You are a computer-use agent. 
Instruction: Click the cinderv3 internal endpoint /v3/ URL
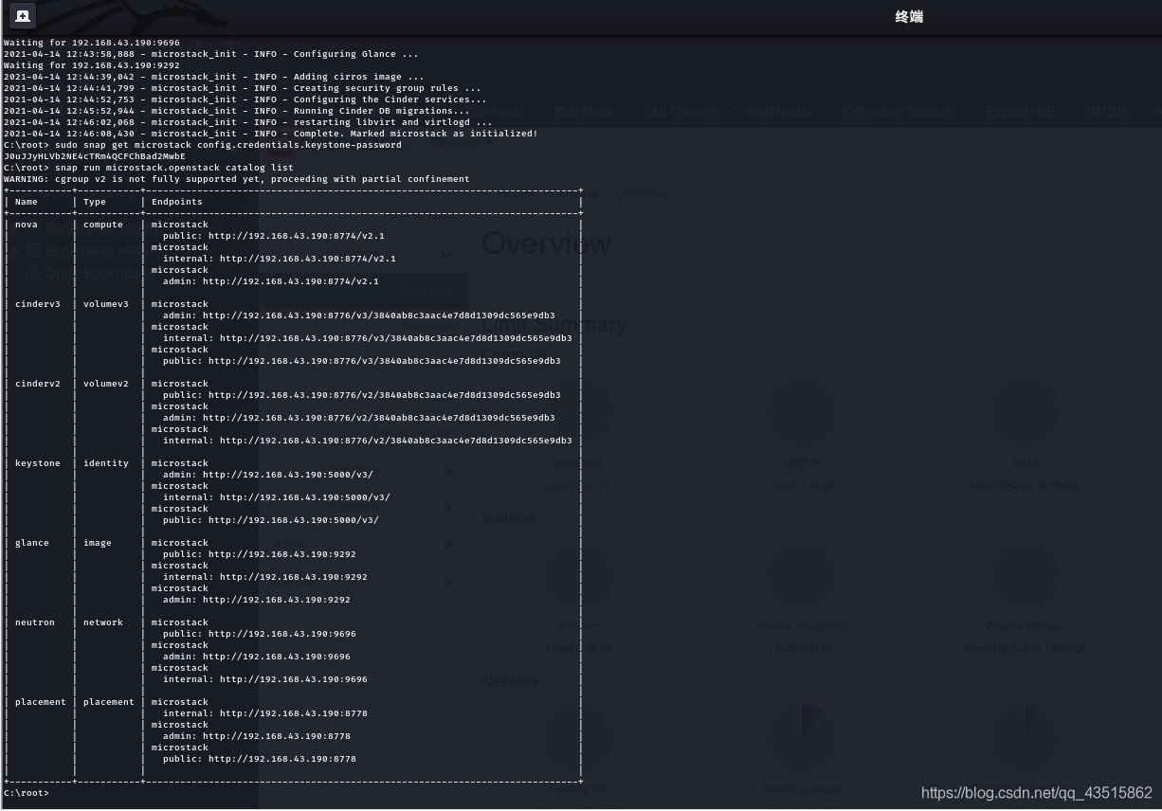396,338
